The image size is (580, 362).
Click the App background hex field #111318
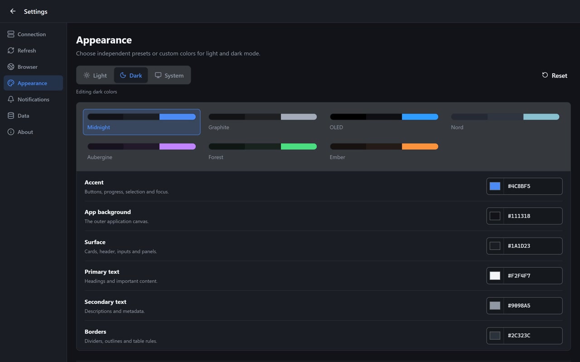[532, 216]
